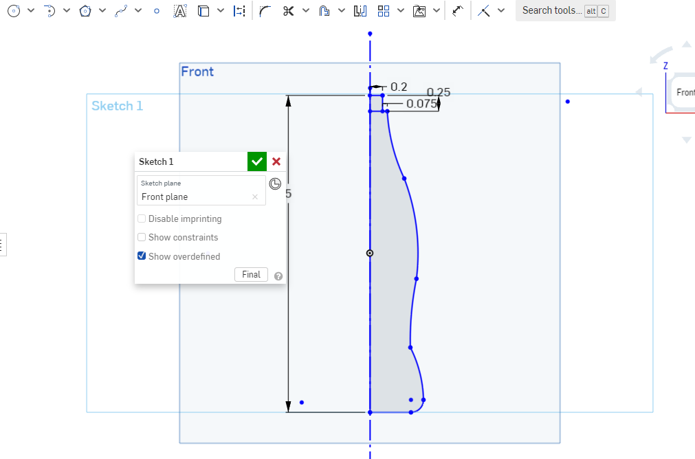The width and height of the screenshot is (695, 459).
Task: Expand the Circle tool dropdown
Action: pos(30,10)
